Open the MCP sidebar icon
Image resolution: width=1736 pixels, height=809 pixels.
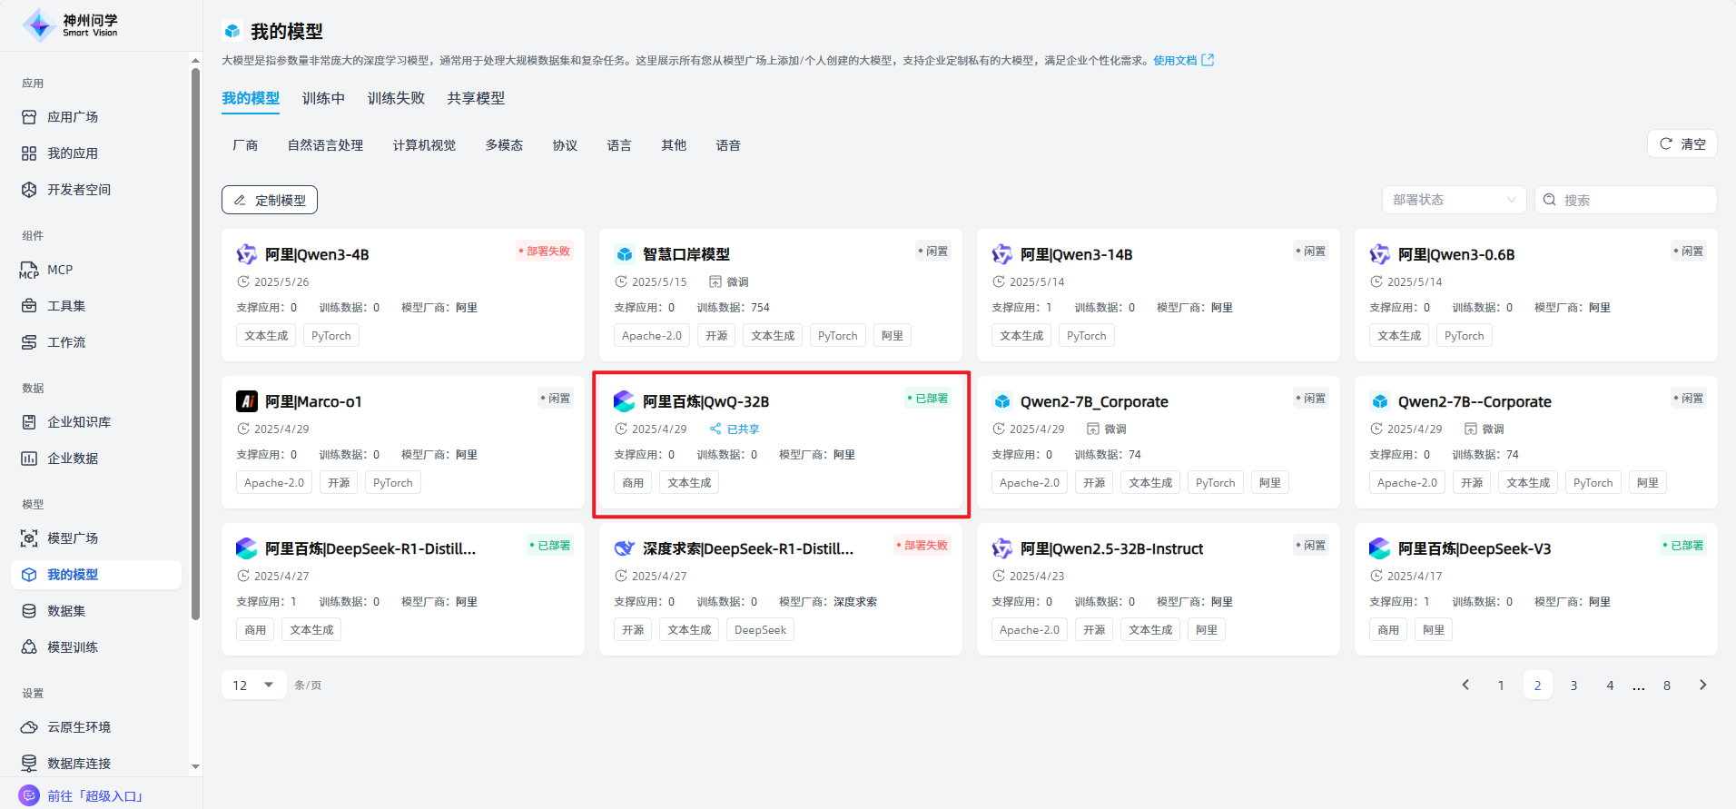click(29, 271)
